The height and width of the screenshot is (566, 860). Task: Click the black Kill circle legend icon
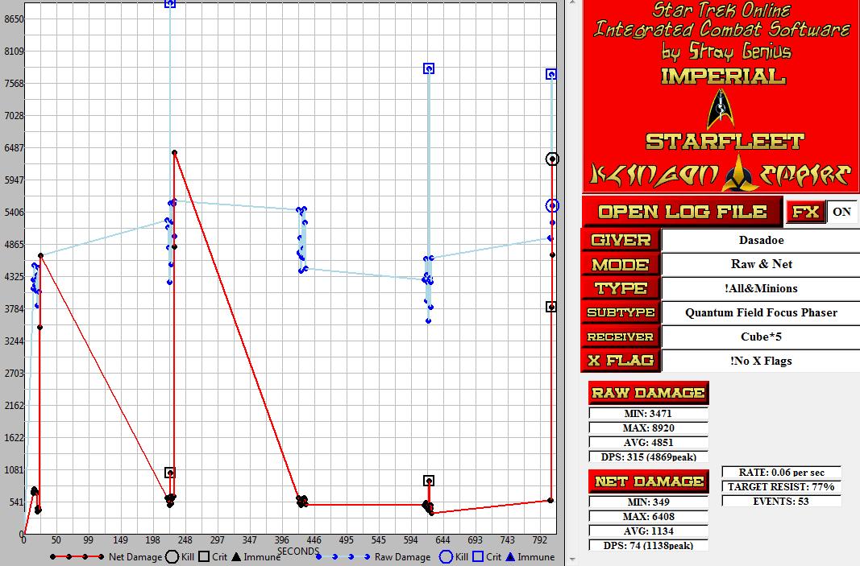[x=172, y=556]
